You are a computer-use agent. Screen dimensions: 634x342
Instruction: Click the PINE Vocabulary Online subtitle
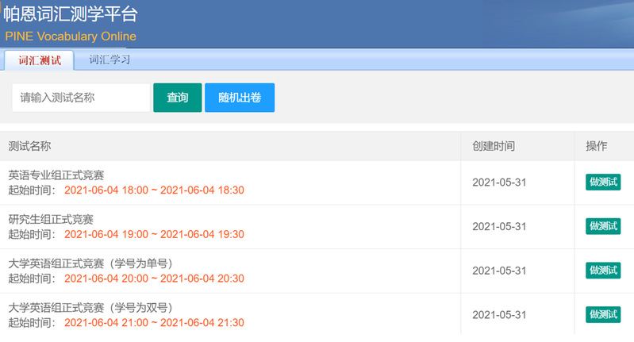click(71, 37)
